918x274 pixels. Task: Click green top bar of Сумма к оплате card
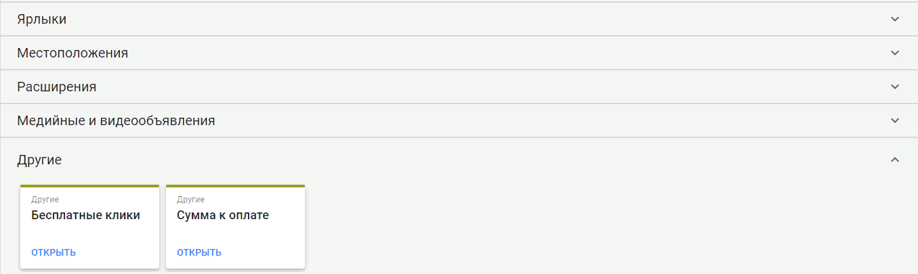point(235,185)
